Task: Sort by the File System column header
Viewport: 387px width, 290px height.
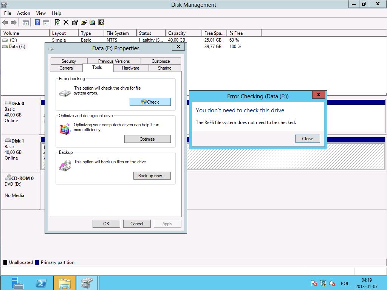Action: point(121,33)
